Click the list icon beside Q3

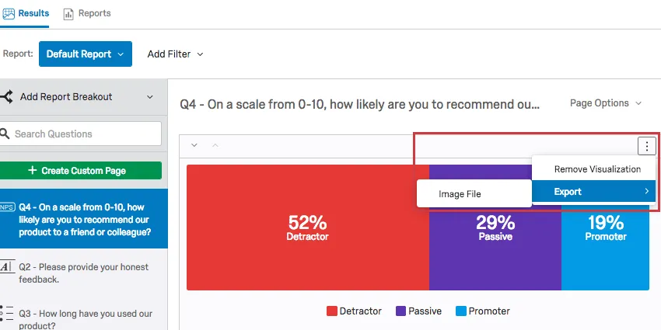click(x=6, y=314)
